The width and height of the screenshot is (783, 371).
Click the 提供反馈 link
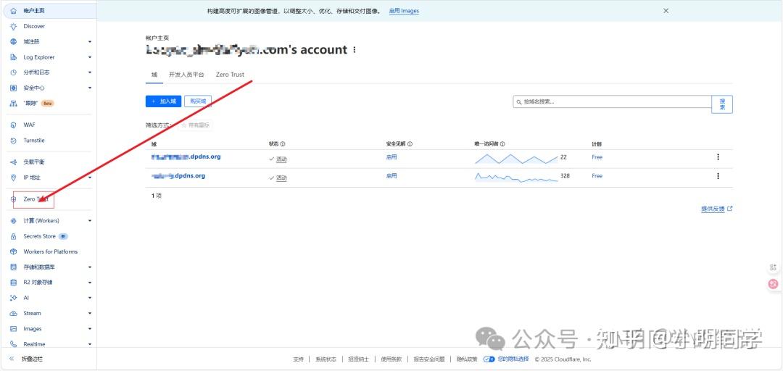pos(713,209)
